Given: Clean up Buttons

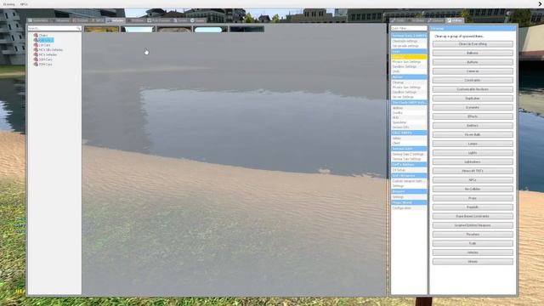Looking at the screenshot, I should (x=473, y=62).
